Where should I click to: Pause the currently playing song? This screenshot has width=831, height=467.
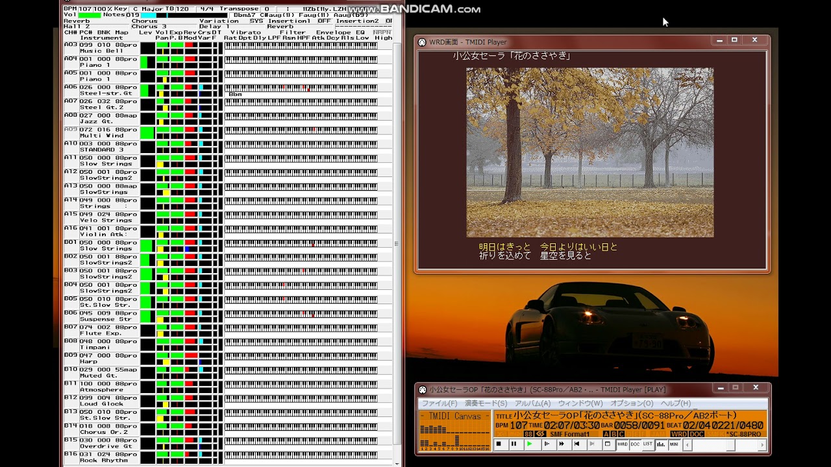click(514, 444)
